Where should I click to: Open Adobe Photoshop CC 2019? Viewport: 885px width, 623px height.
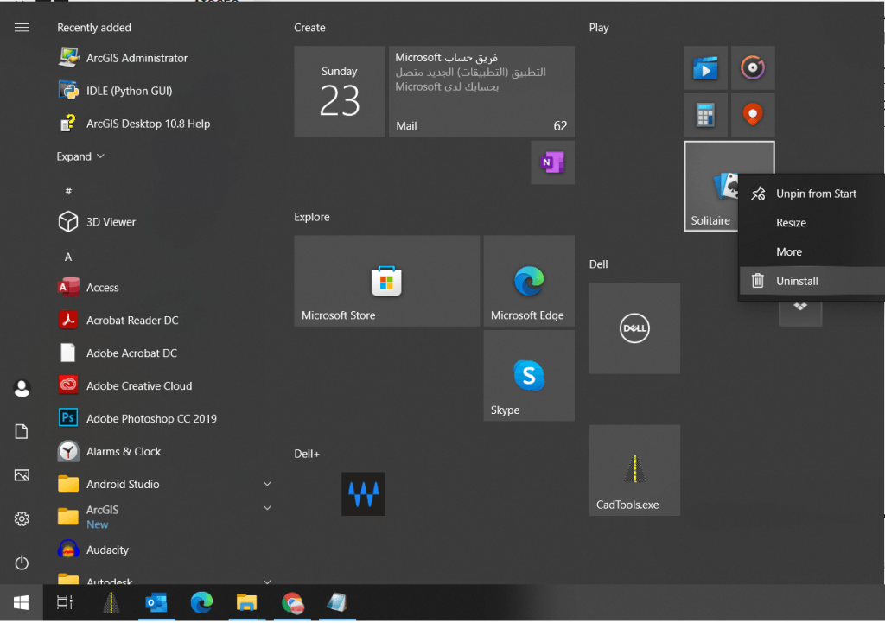pyautogui.click(x=151, y=419)
